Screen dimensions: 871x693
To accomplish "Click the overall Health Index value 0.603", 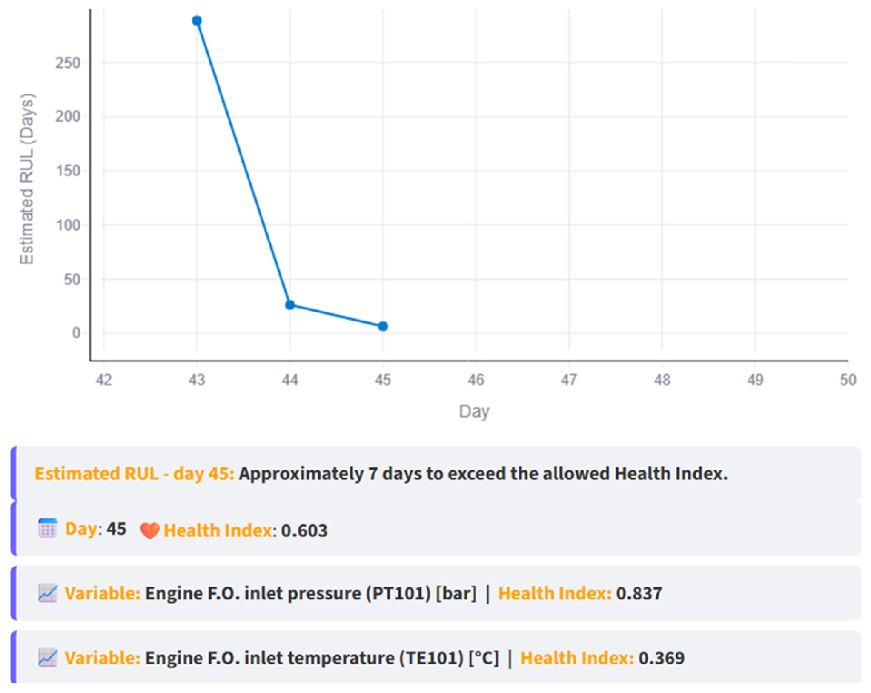I will click(x=304, y=530).
